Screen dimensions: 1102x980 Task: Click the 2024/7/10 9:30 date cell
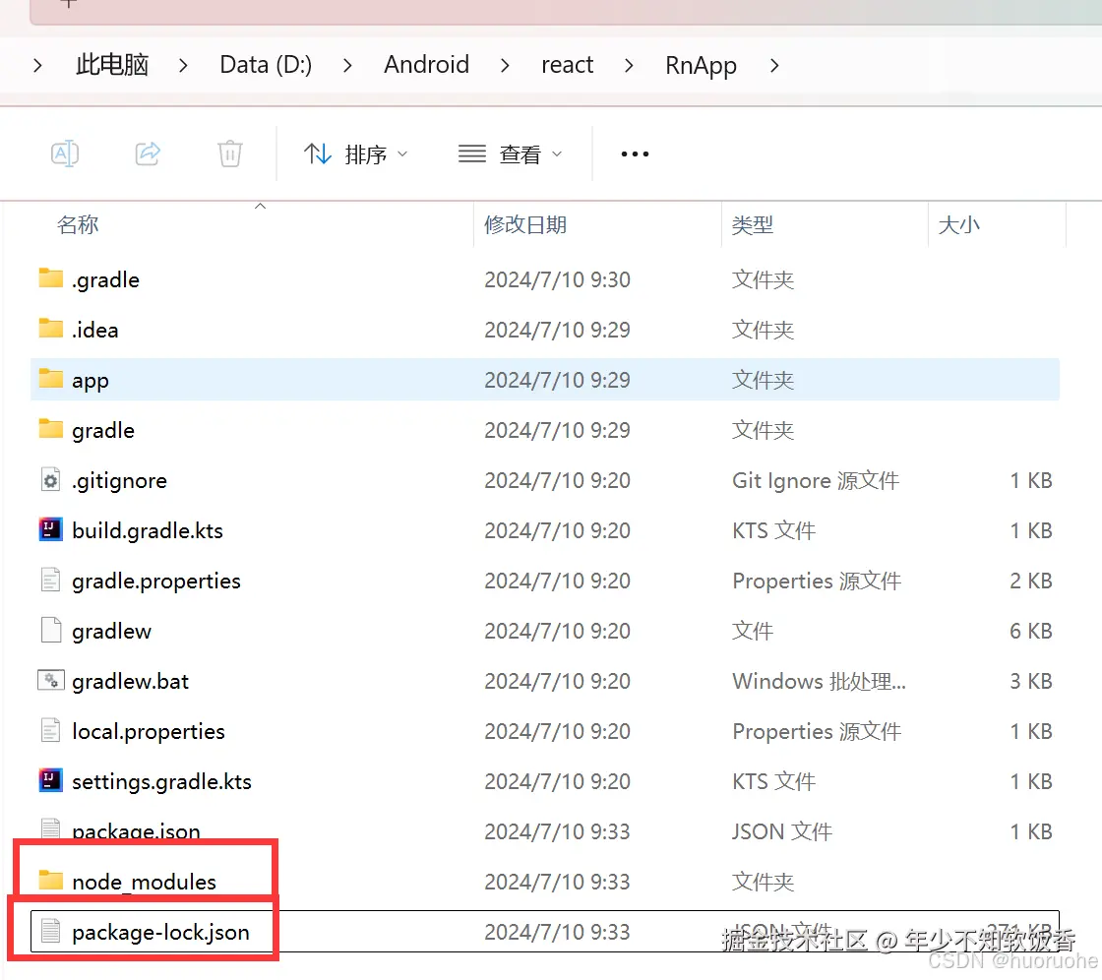557,279
